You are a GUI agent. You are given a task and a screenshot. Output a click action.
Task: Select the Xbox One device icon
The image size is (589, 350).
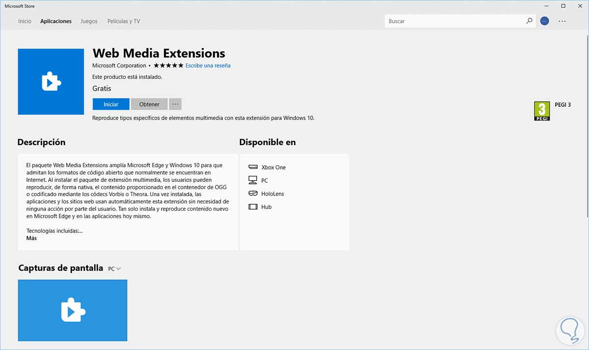[253, 167]
